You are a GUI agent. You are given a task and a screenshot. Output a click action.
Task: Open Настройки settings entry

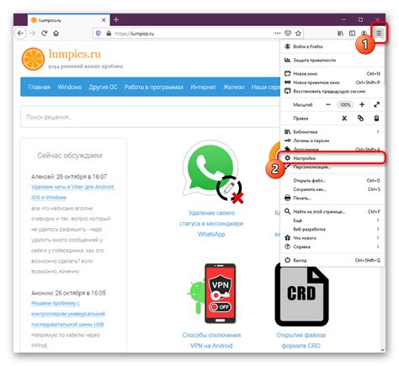332,158
